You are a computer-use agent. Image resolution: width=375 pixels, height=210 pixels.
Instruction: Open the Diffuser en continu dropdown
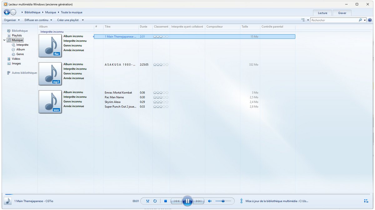[x=36, y=20]
